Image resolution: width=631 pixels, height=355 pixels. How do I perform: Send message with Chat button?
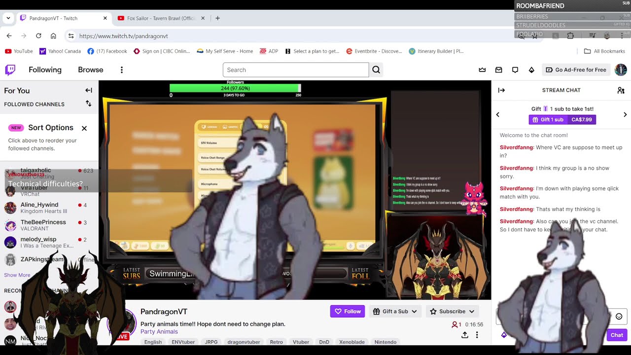(x=617, y=335)
